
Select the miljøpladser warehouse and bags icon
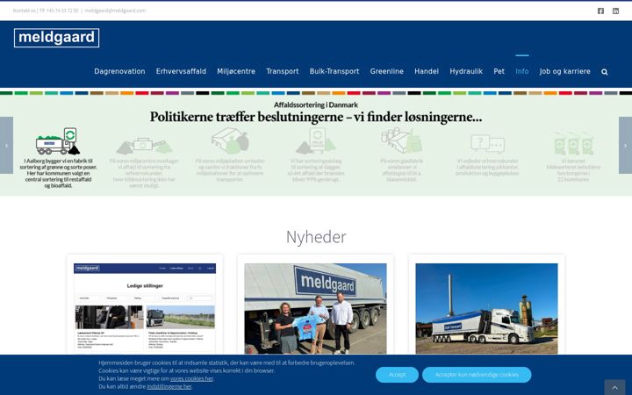230,141
